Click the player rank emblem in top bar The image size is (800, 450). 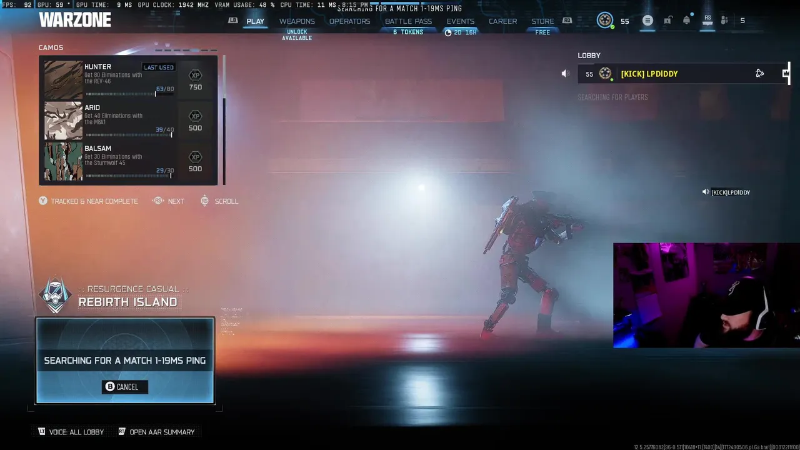coord(605,20)
